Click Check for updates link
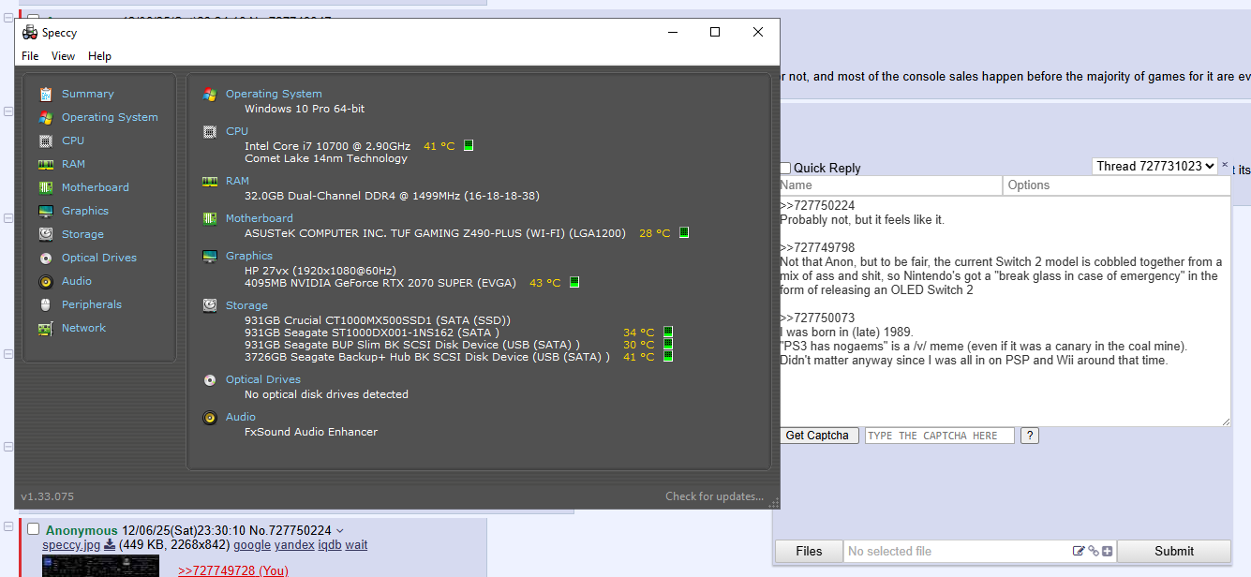Screen dimensions: 1251x577 [714, 496]
